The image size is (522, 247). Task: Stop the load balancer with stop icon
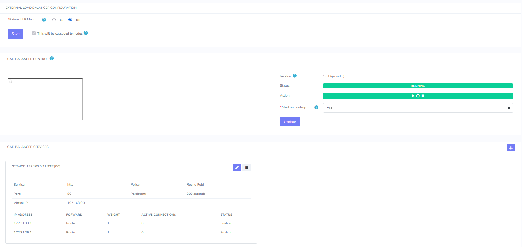point(423,96)
